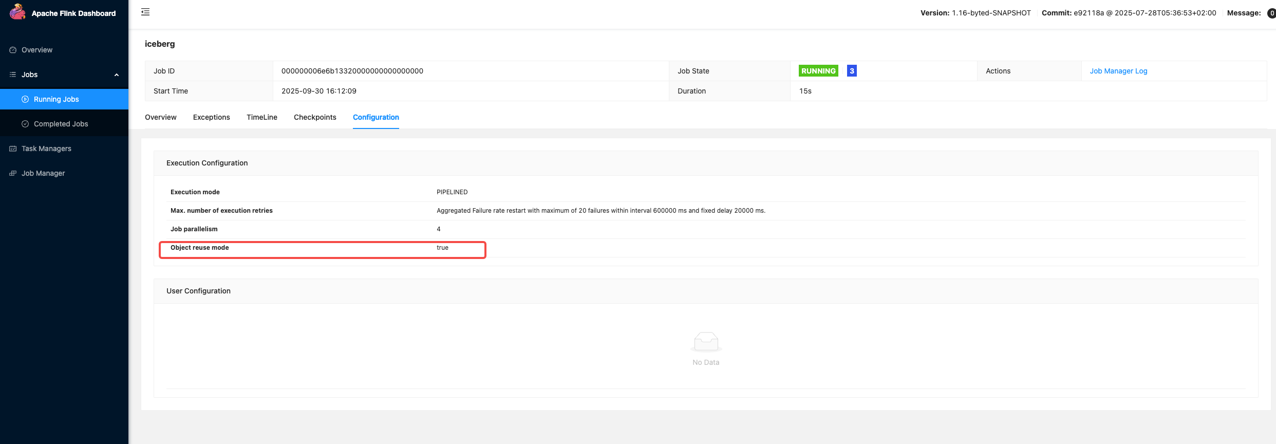Collapse the sidebar with the fold icon
1276x444 pixels.
click(145, 12)
